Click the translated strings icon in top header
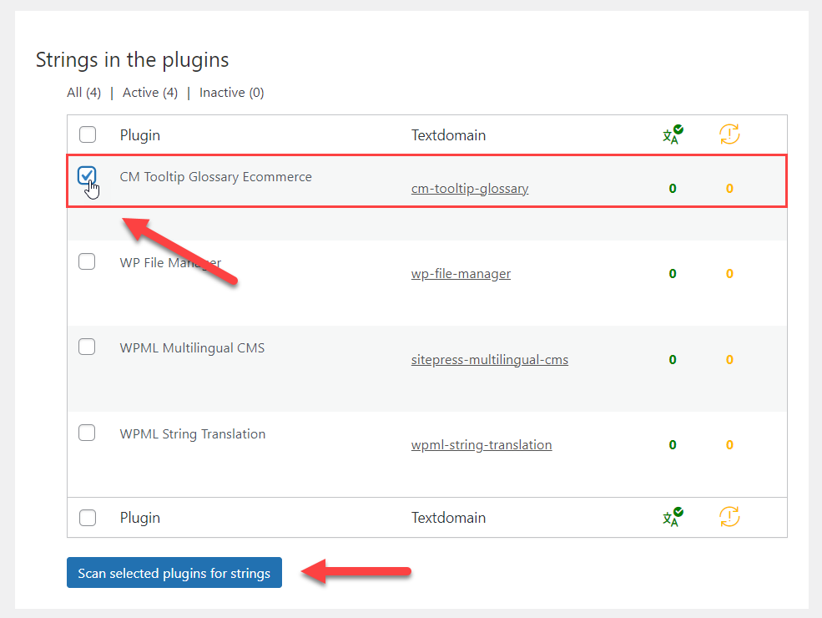This screenshot has width=822, height=618. pyautogui.click(x=673, y=134)
